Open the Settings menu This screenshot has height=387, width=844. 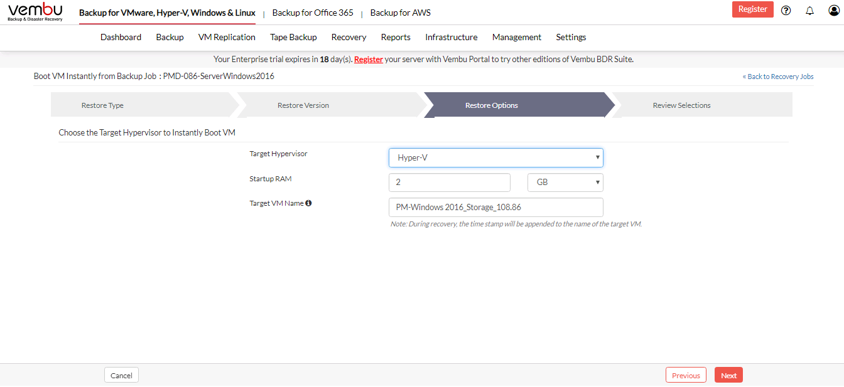coord(571,37)
